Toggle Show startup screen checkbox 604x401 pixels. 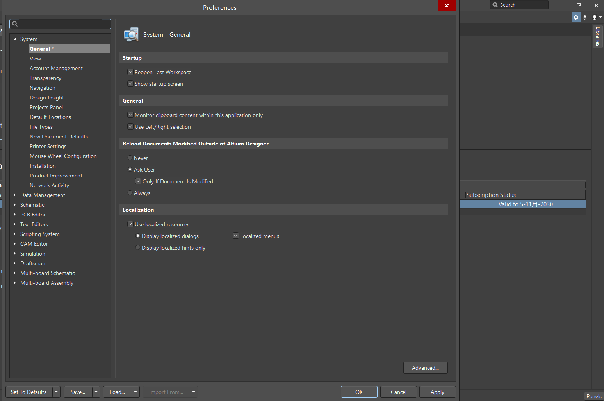[x=130, y=83]
